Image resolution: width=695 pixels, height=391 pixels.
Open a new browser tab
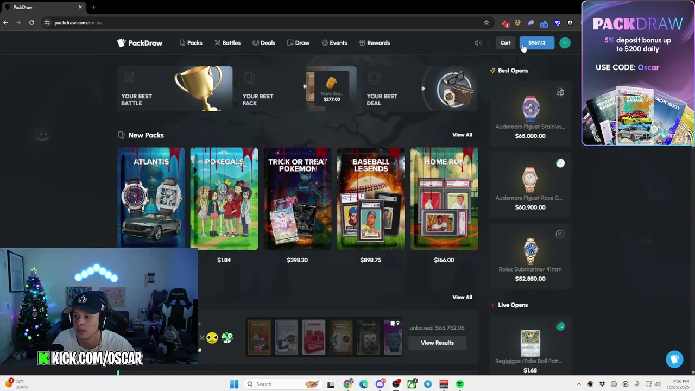pyautogui.click(x=93, y=7)
